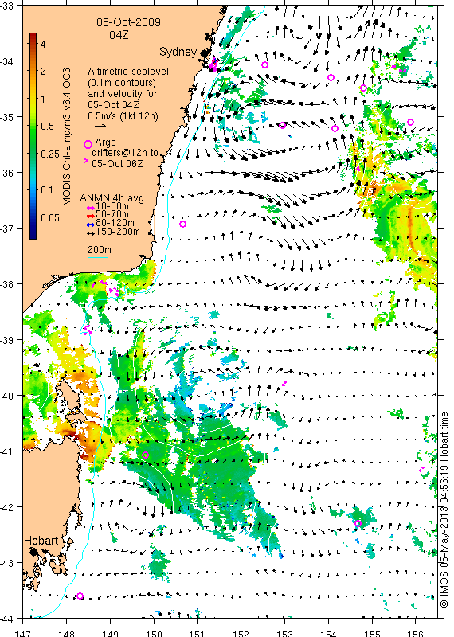
Task: Click the '150-200m' depth label
Action: point(117,232)
